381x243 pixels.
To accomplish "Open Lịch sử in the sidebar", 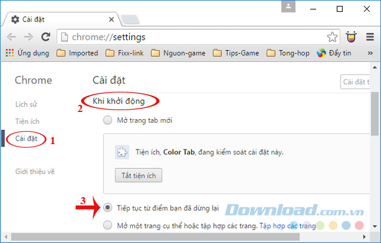I will [26, 104].
